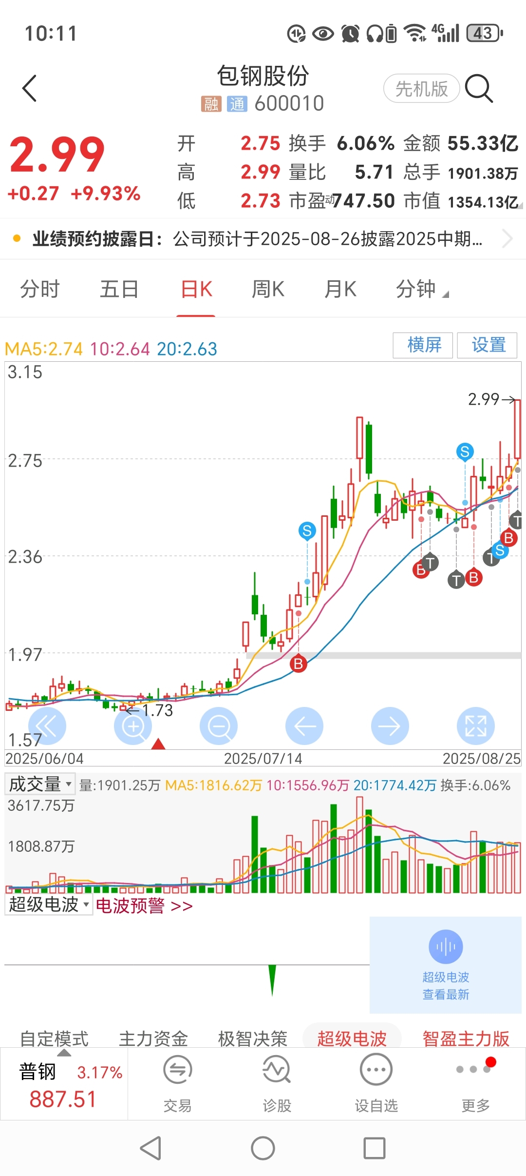
Task: Tap Android recent apps button
Action: (x=375, y=1148)
